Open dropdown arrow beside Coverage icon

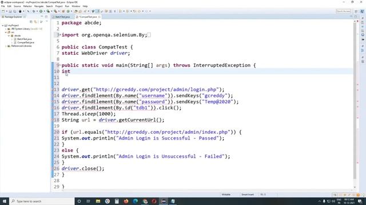[51, 11]
